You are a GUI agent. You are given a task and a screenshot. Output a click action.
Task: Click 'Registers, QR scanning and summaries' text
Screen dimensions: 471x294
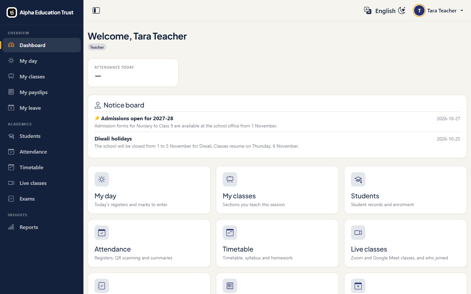click(133, 258)
